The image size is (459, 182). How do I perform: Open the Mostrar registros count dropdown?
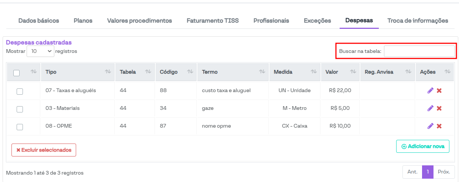coord(40,51)
